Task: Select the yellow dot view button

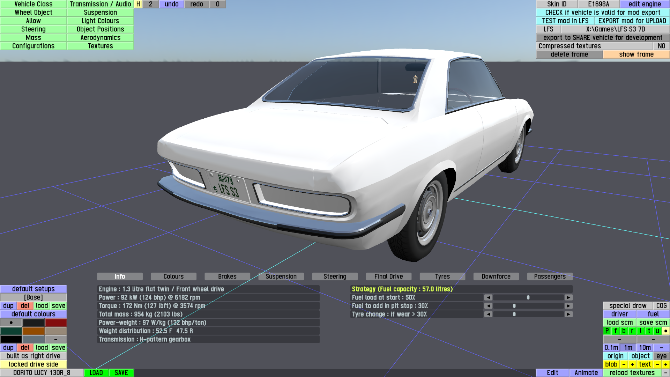Action: [665, 331]
